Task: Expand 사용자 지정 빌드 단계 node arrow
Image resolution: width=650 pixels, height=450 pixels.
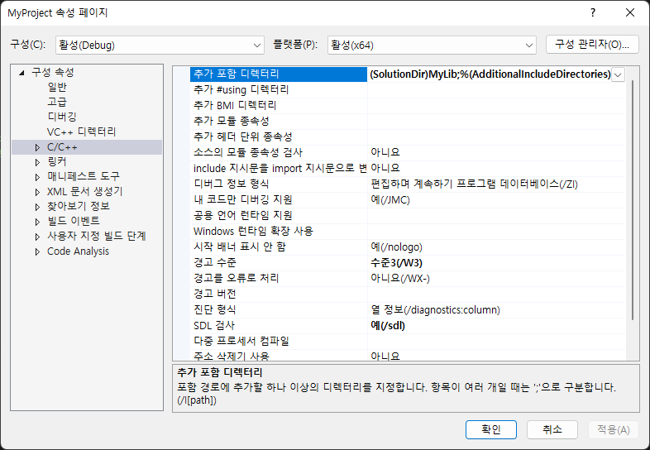Action: coord(37,237)
